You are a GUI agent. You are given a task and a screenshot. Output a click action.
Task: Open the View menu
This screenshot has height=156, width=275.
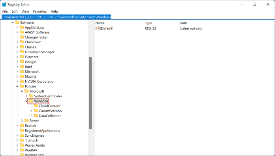pos(25,11)
